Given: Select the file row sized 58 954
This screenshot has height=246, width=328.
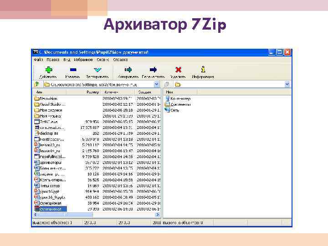Looking at the screenshot, I should click(97, 203).
